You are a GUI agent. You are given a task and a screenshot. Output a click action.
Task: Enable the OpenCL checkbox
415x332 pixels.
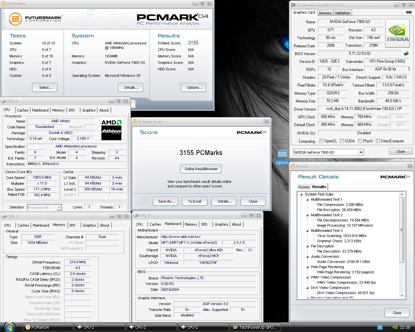tap(321, 141)
